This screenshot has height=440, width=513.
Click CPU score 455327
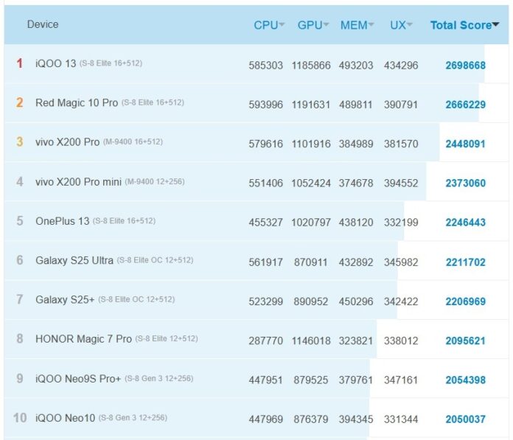point(265,223)
